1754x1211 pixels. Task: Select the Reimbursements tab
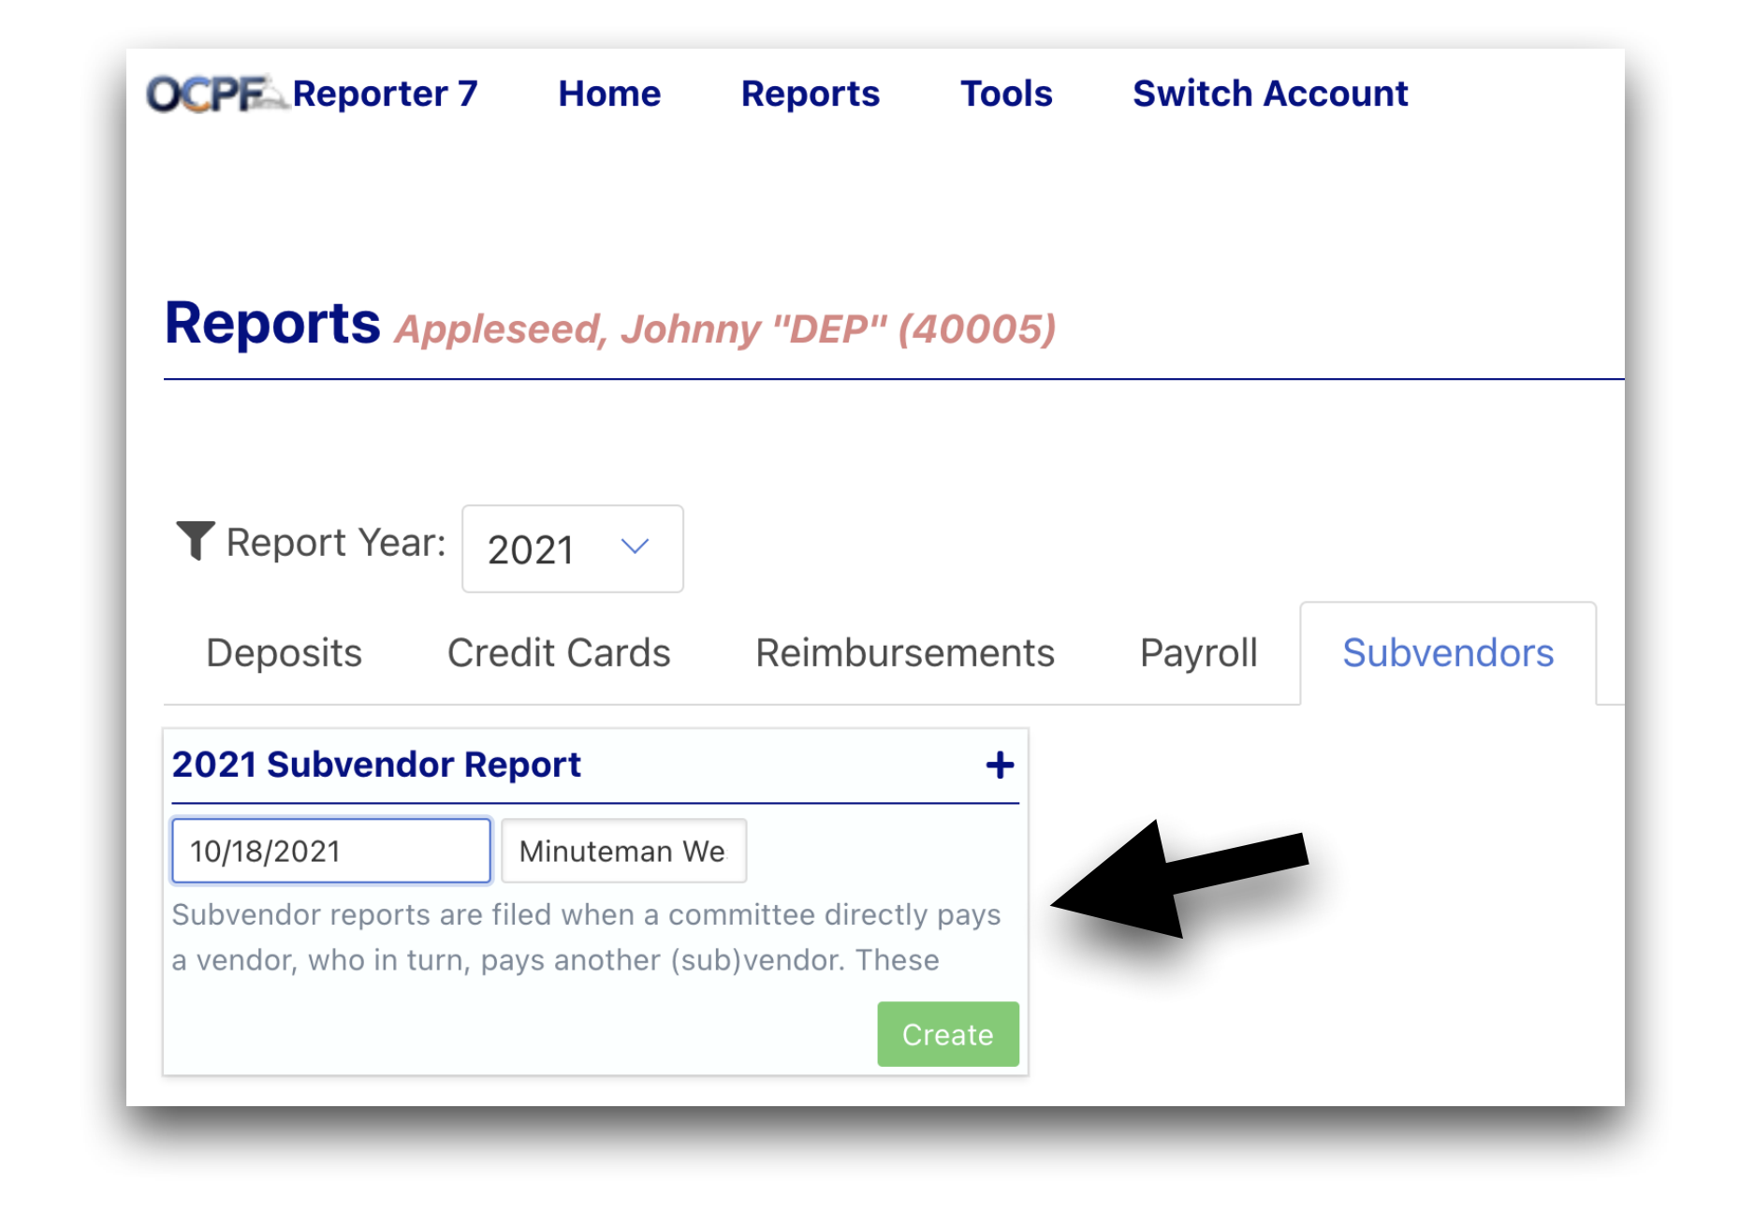click(x=904, y=653)
